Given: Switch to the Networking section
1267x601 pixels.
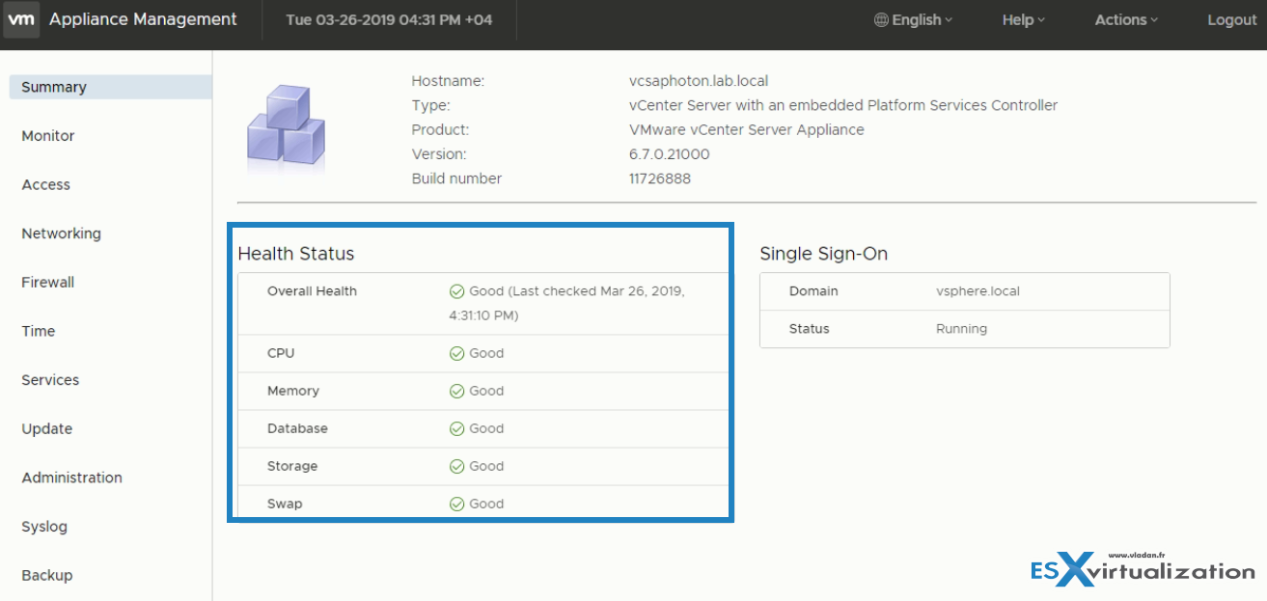Looking at the screenshot, I should (x=61, y=232).
